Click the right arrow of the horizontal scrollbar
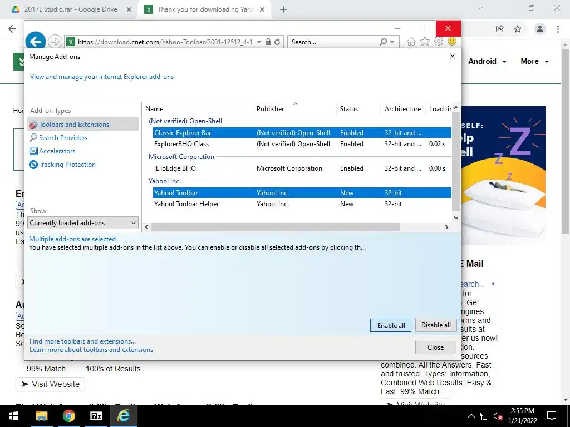The width and height of the screenshot is (570, 427). pyautogui.click(x=447, y=227)
